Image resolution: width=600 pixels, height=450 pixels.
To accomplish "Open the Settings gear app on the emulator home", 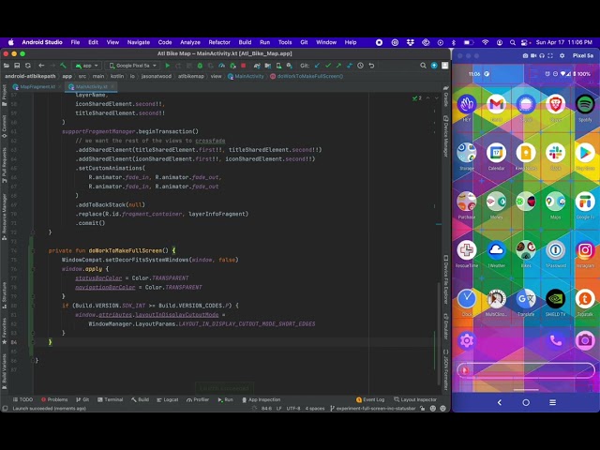I will coord(467,340).
